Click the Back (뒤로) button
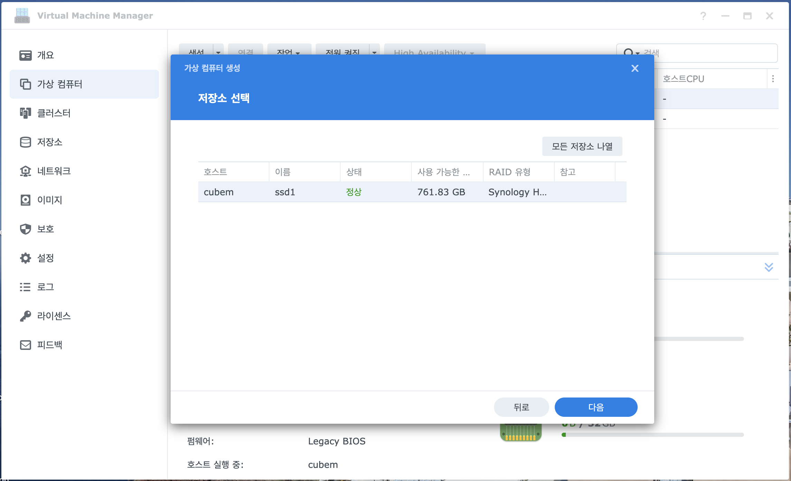The width and height of the screenshot is (791, 481). tap(521, 407)
